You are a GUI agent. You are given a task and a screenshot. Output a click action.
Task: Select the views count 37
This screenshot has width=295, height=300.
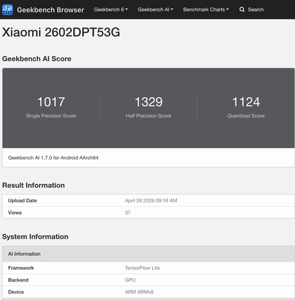[128, 213]
